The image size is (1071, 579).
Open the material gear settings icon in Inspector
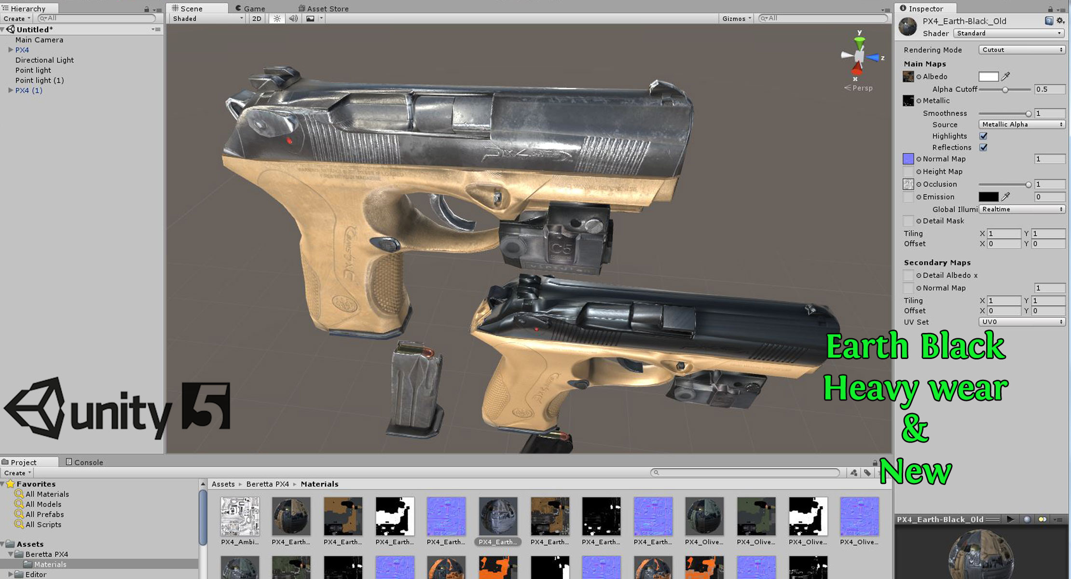tap(1060, 21)
